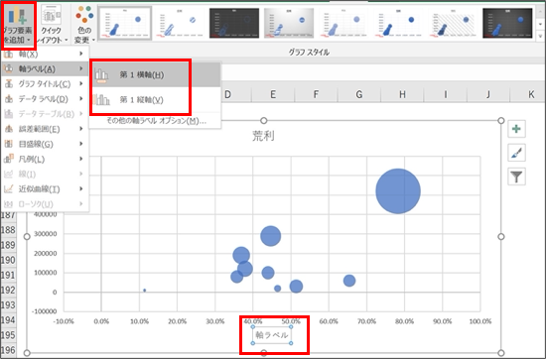Screen dimensions: 546x359
Task: Select the 軸ラベル text box below chart
Action: click(x=272, y=335)
